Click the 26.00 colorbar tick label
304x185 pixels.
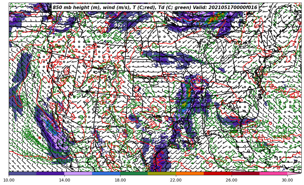[232, 180]
